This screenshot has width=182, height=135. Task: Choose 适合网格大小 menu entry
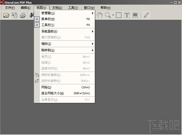(53, 93)
